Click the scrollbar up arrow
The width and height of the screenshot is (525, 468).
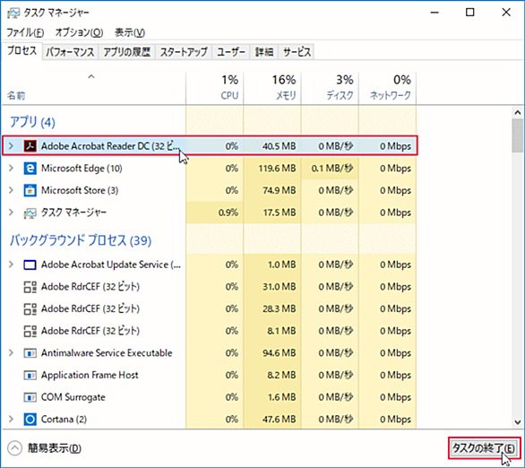(x=518, y=113)
